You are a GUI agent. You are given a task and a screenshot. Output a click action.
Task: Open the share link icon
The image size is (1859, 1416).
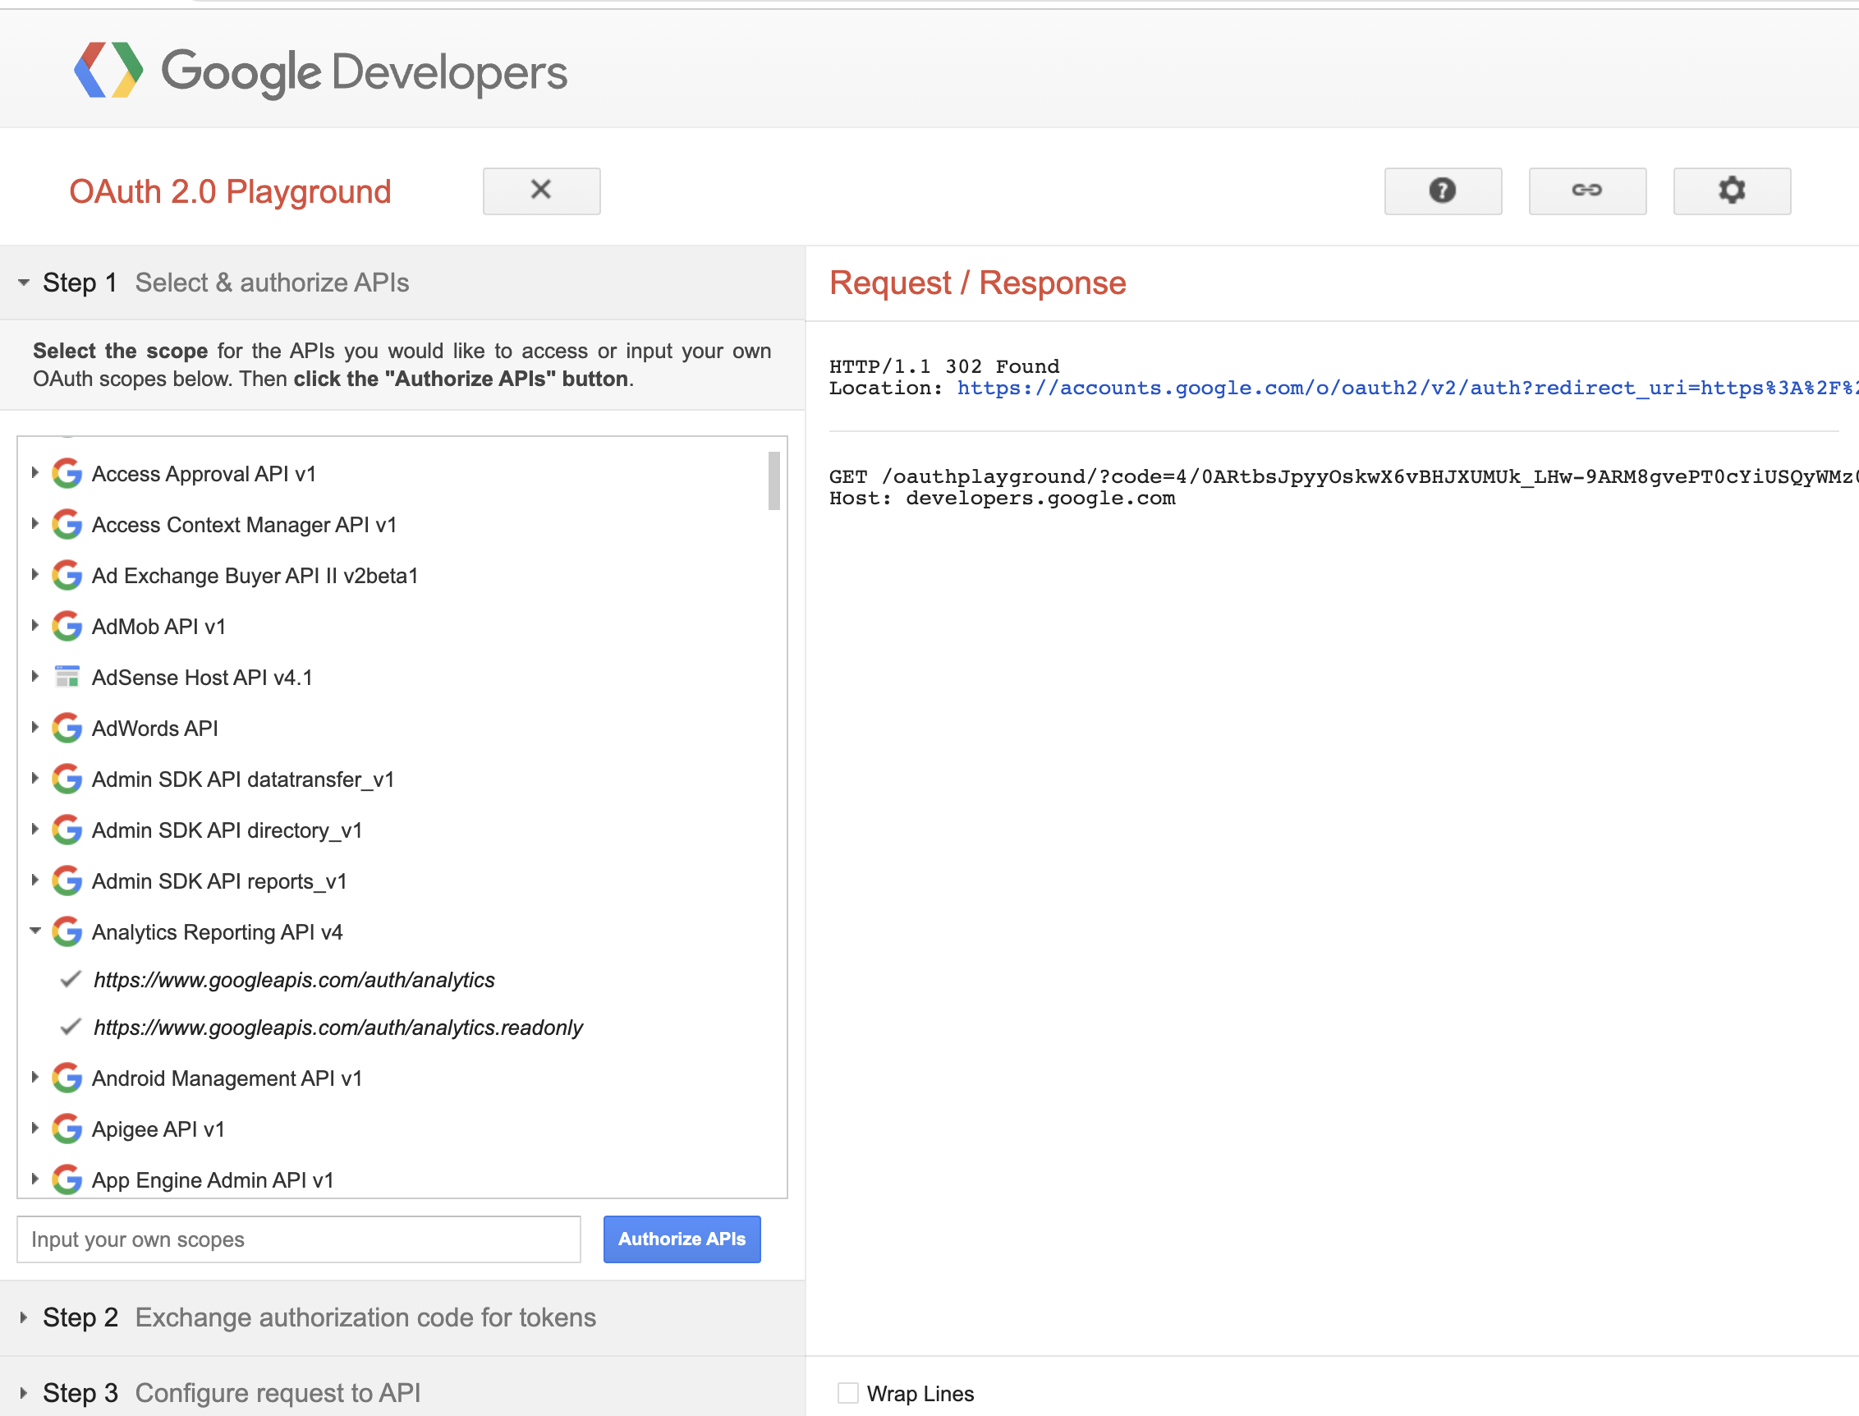1588,191
